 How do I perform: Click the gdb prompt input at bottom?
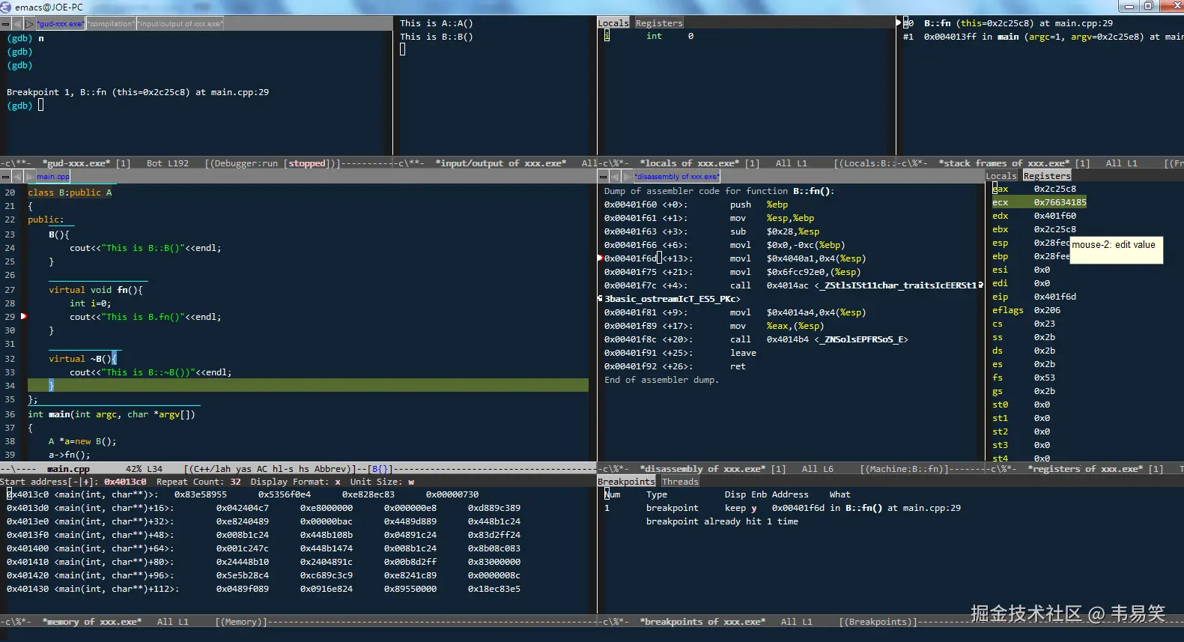[40, 106]
